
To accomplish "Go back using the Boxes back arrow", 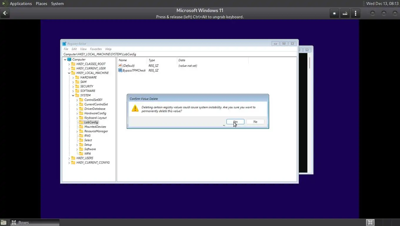I will tap(5, 13).
